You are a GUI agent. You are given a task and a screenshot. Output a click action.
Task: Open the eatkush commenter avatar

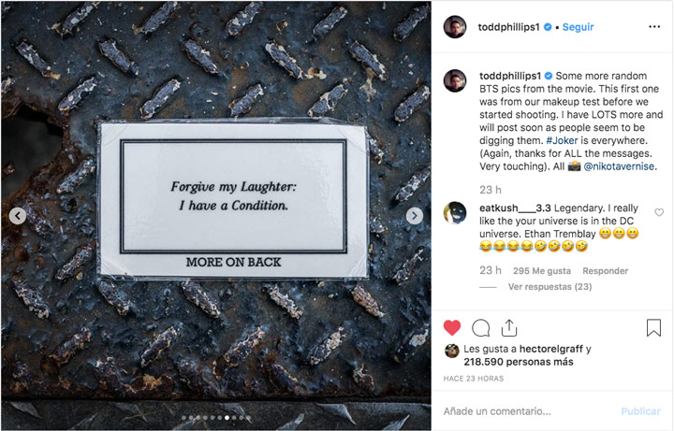(455, 213)
